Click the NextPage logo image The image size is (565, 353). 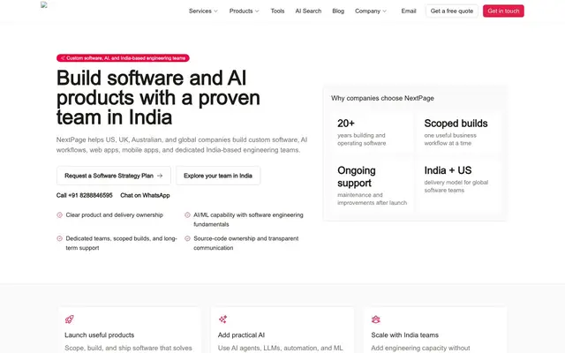pos(44,5)
